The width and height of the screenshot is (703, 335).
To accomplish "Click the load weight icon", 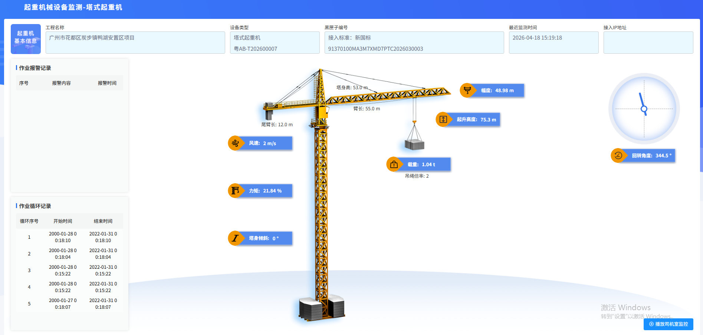I will (394, 164).
